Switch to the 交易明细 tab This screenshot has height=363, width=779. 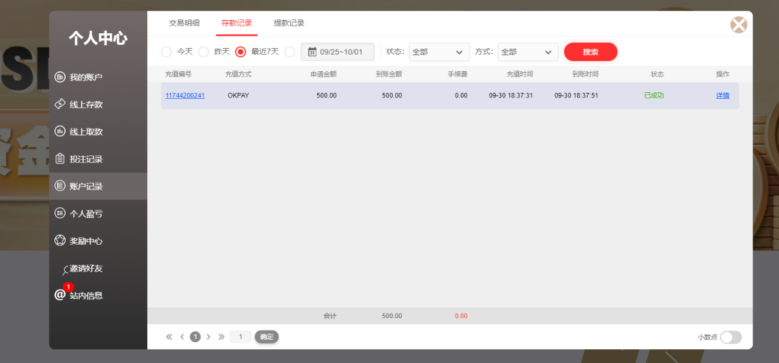click(x=184, y=23)
